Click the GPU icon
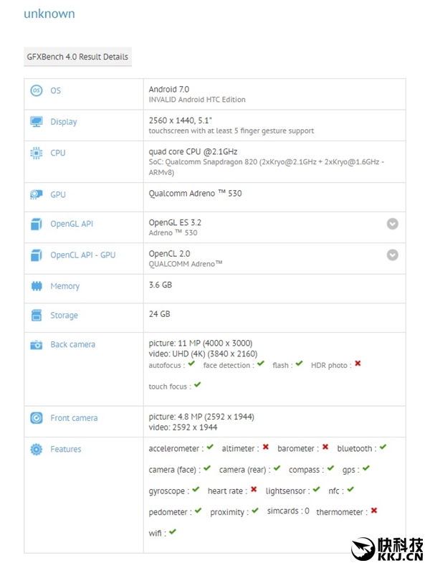The width and height of the screenshot is (430, 568). click(x=36, y=194)
